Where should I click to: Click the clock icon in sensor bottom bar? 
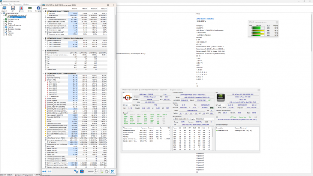coord(96,171)
